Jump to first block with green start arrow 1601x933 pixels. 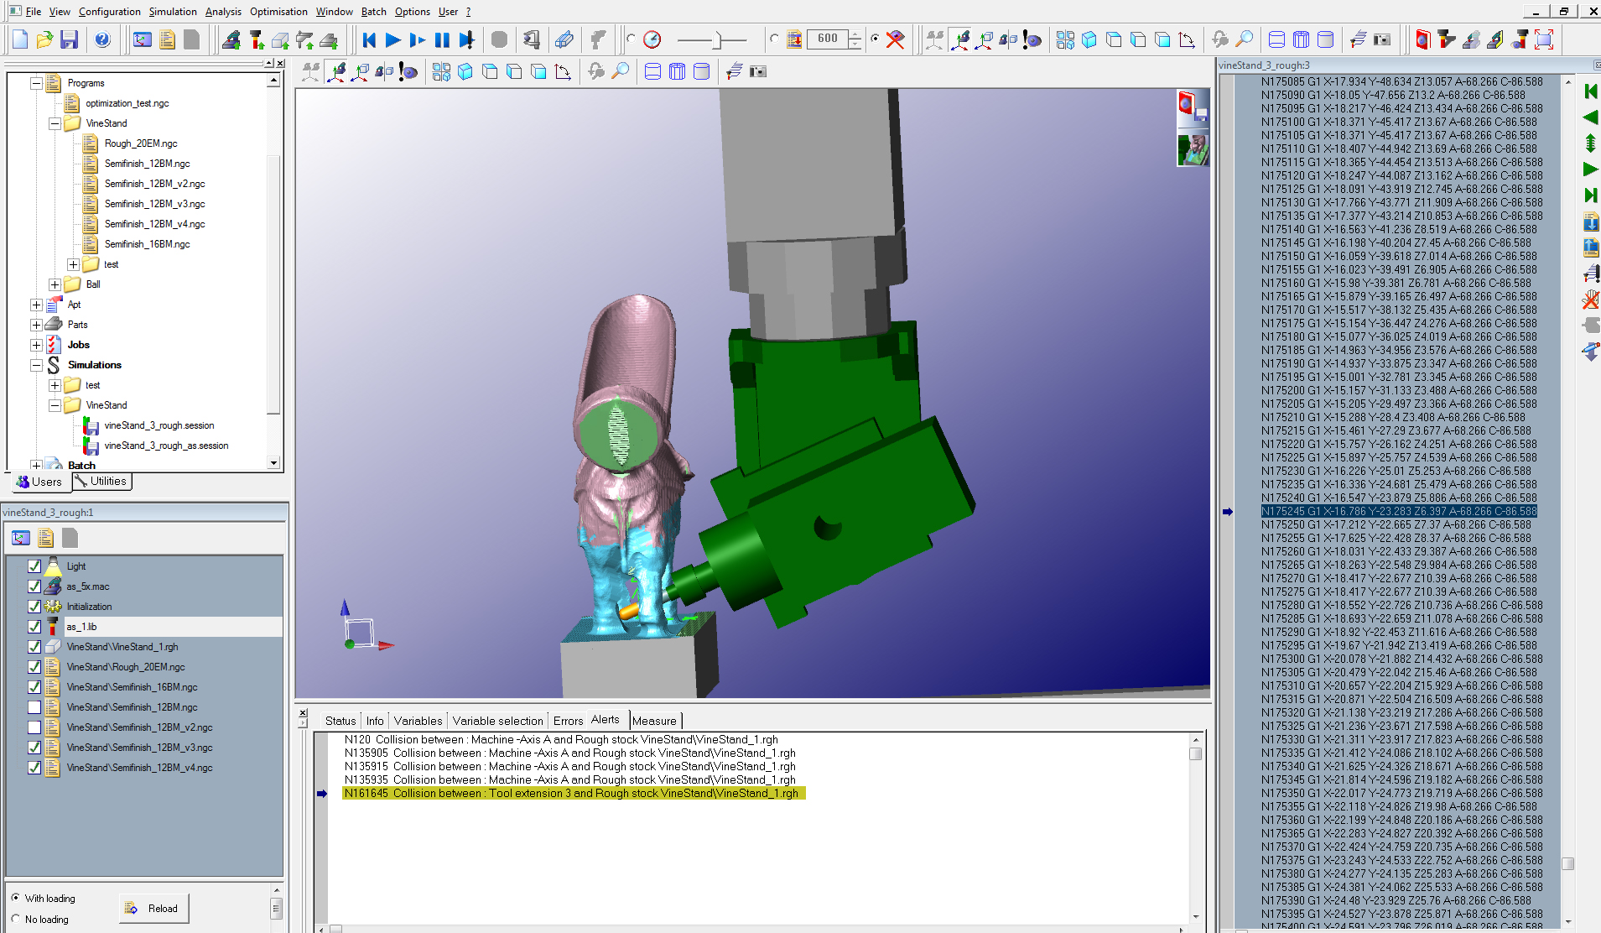1590,91
